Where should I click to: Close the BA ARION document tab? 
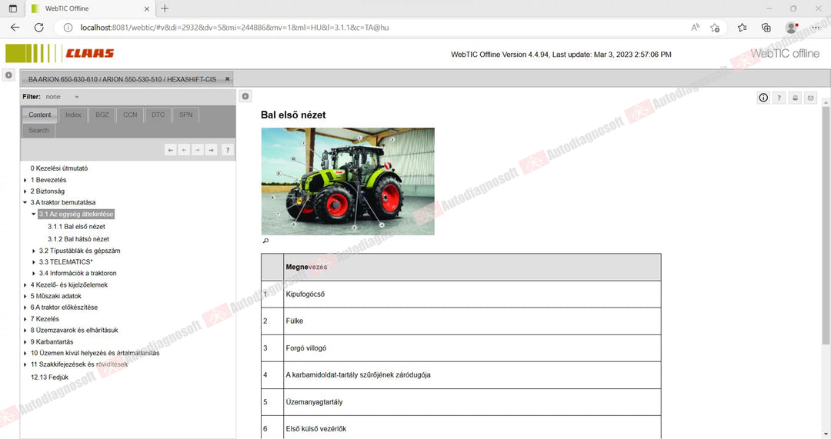(227, 79)
